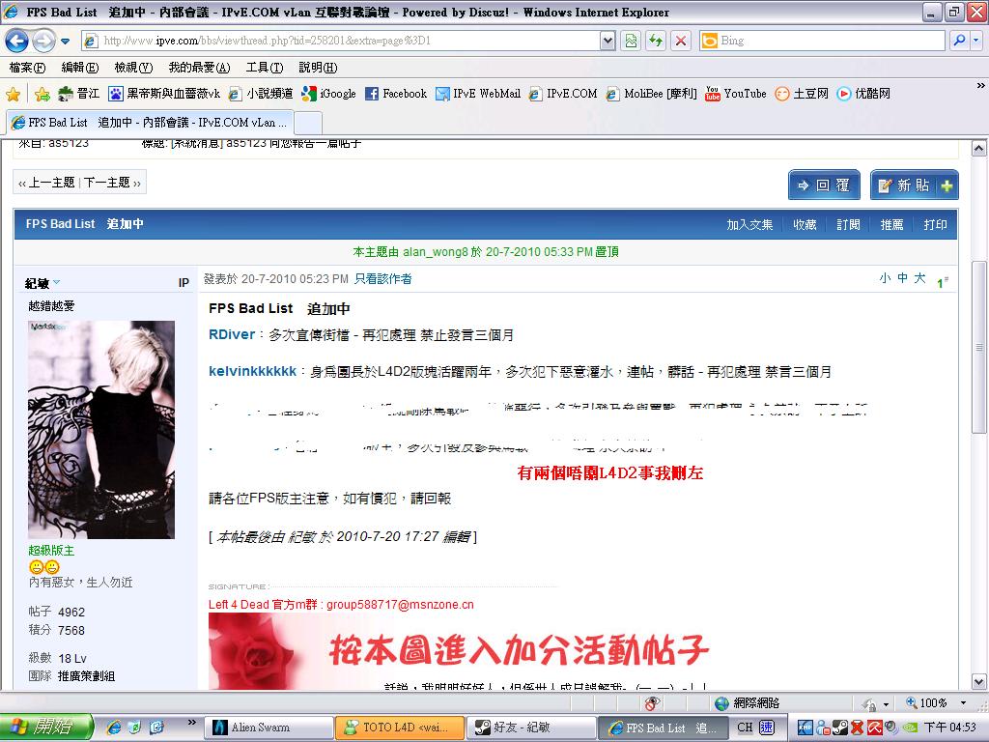This screenshot has height=742, width=989.
Task: Expand the address bar history dropdown
Action: point(608,41)
